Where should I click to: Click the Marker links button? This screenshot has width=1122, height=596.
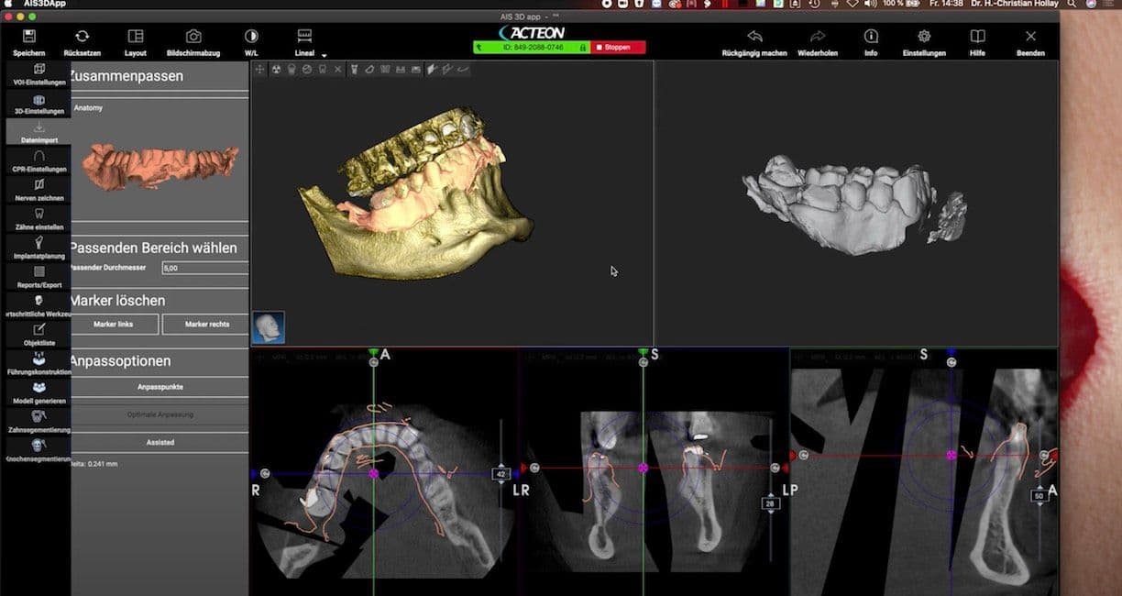click(x=114, y=325)
